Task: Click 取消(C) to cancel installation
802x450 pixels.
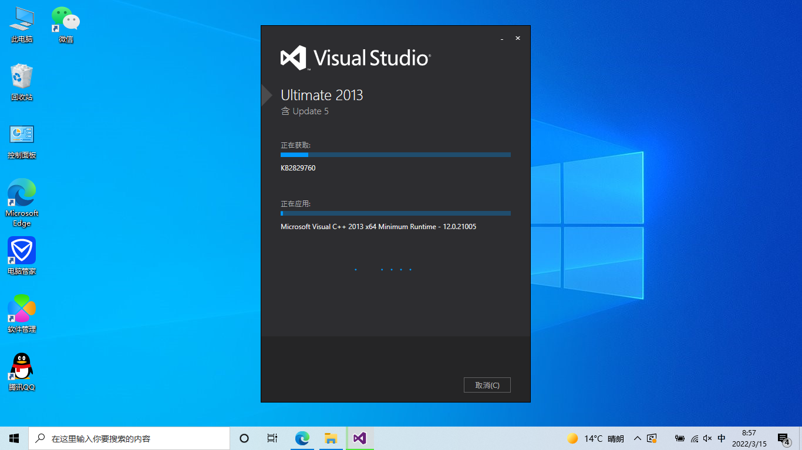Action: pos(487,385)
